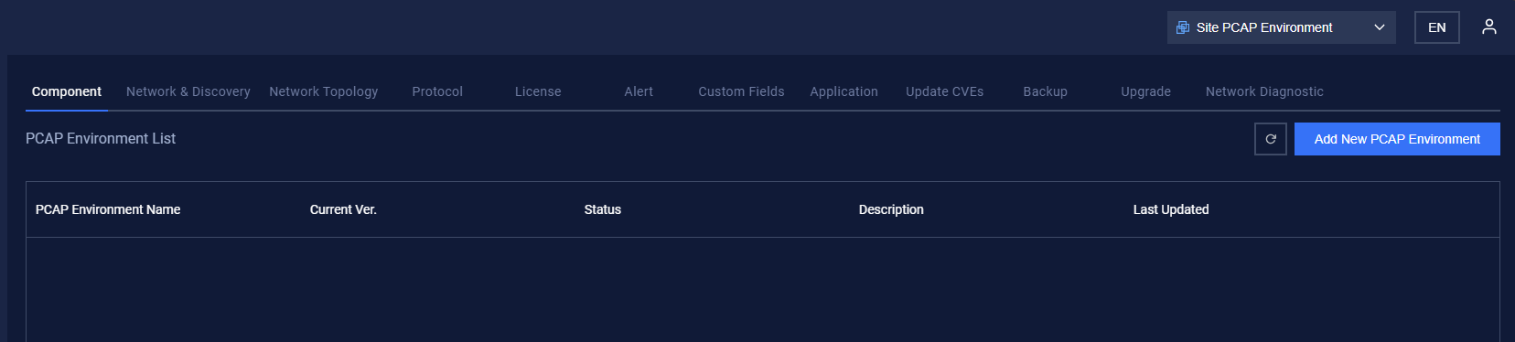The image size is (1515, 342).
Task: Open the Network Topology tab
Action: click(324, 91)
